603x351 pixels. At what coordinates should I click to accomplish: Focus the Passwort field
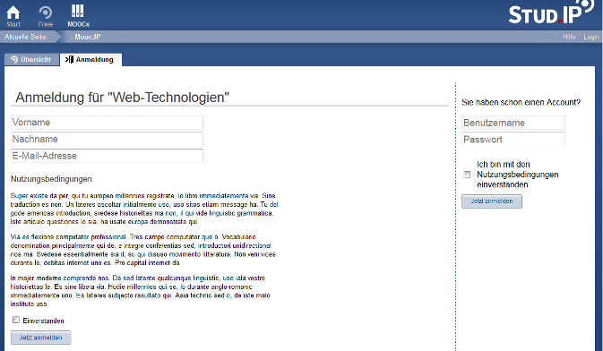click(513, 139)
